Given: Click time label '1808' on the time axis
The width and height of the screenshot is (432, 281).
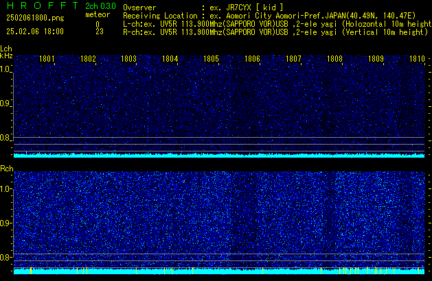Looking at the screenshot, I should coord(334,59).
